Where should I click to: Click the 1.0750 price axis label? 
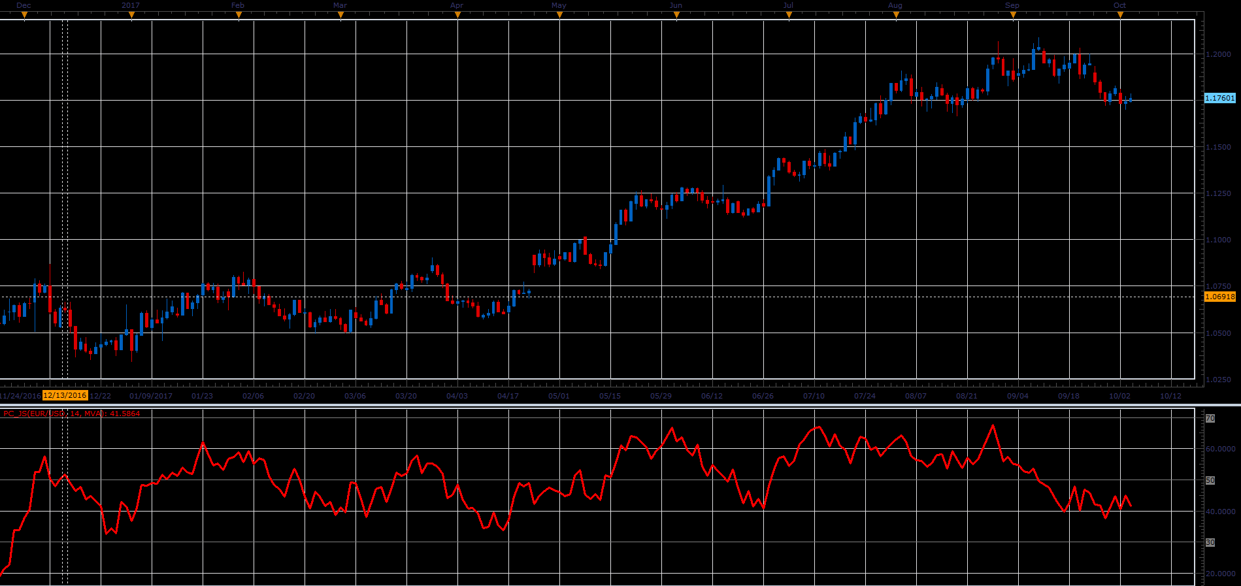coord(1218,286)
